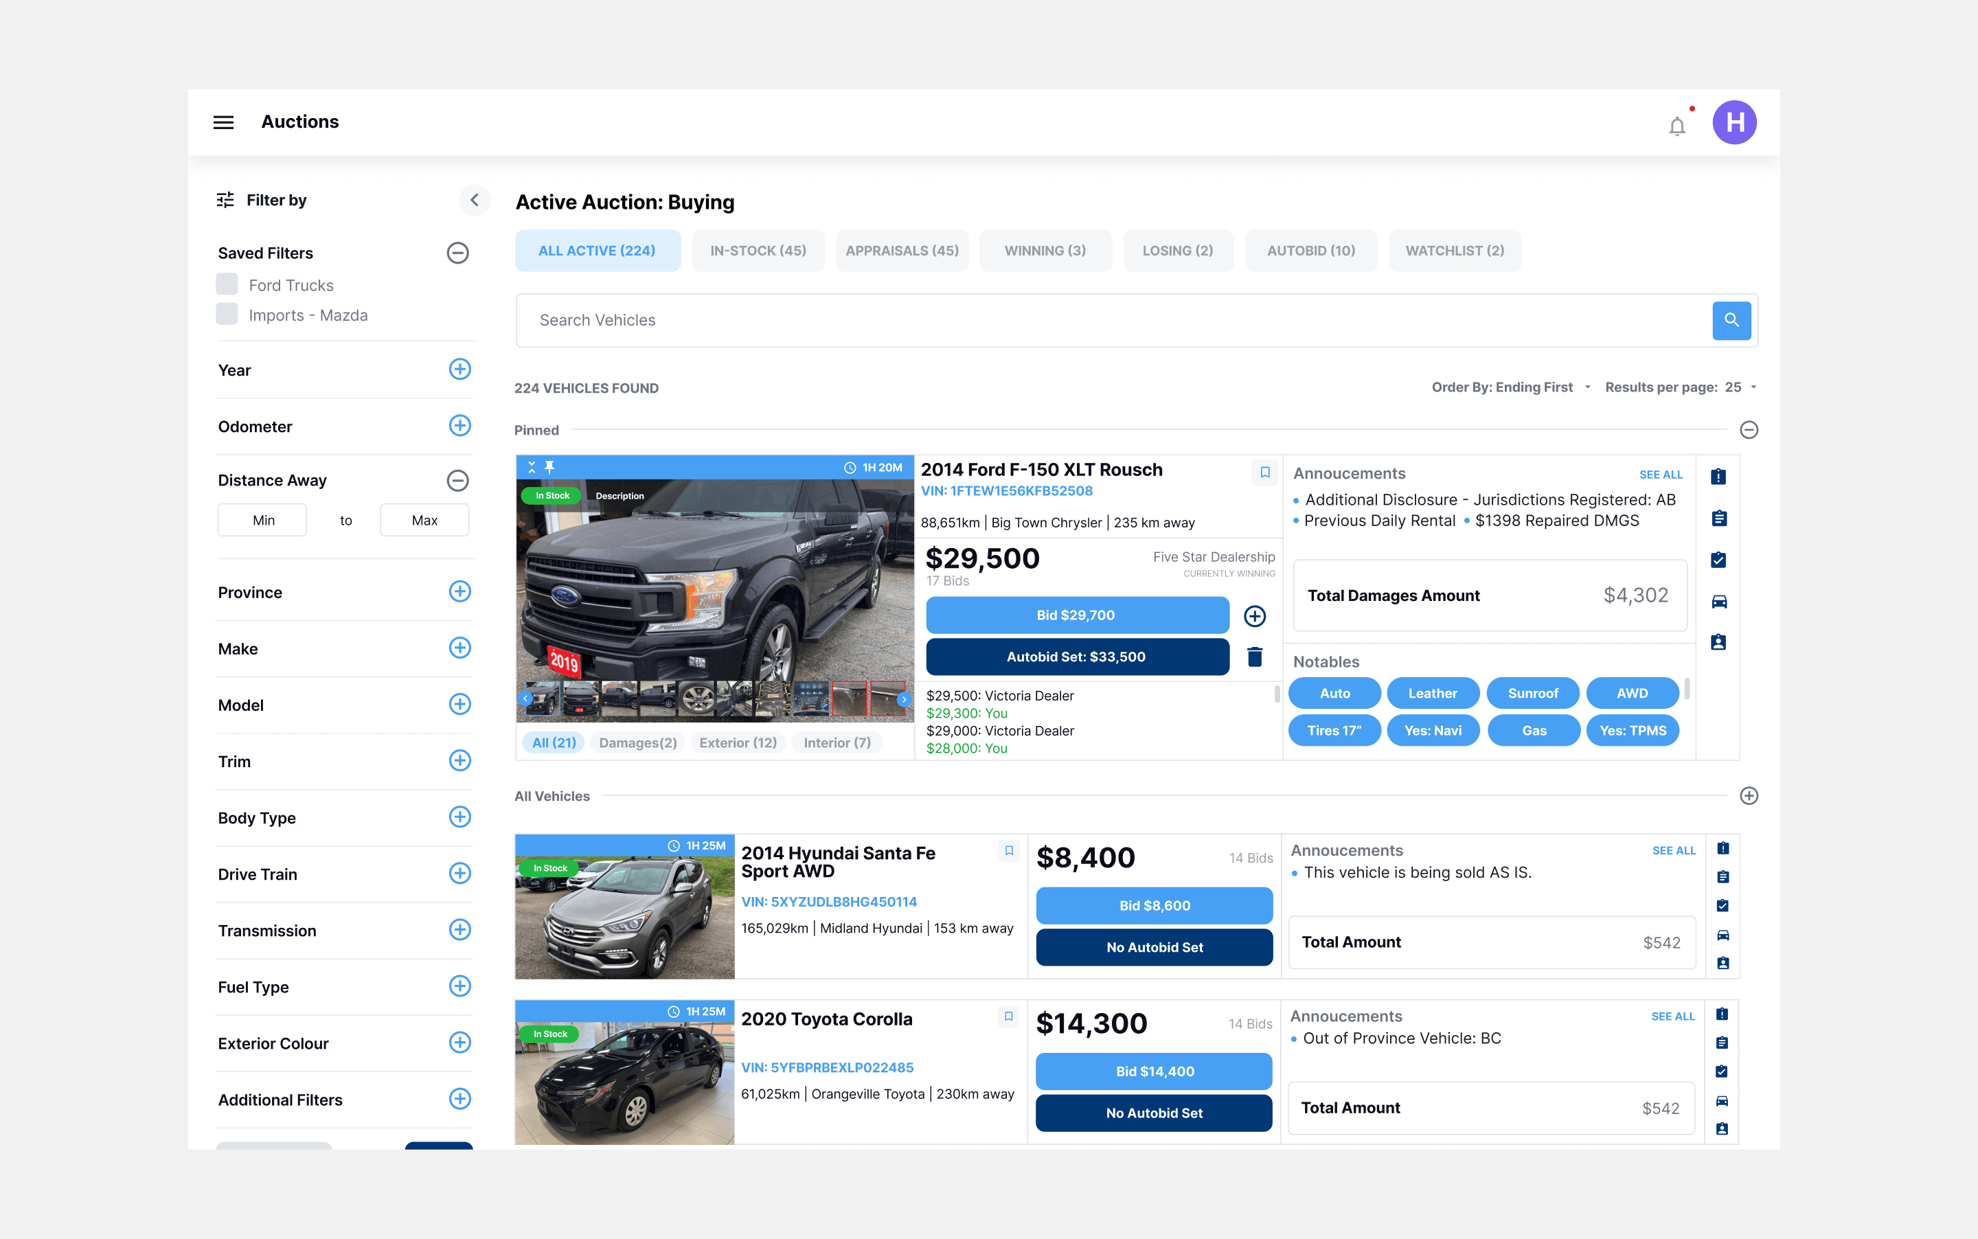Collapse the Pinned vehicles section
1978x1239 pixels.
pos(1749,430)
